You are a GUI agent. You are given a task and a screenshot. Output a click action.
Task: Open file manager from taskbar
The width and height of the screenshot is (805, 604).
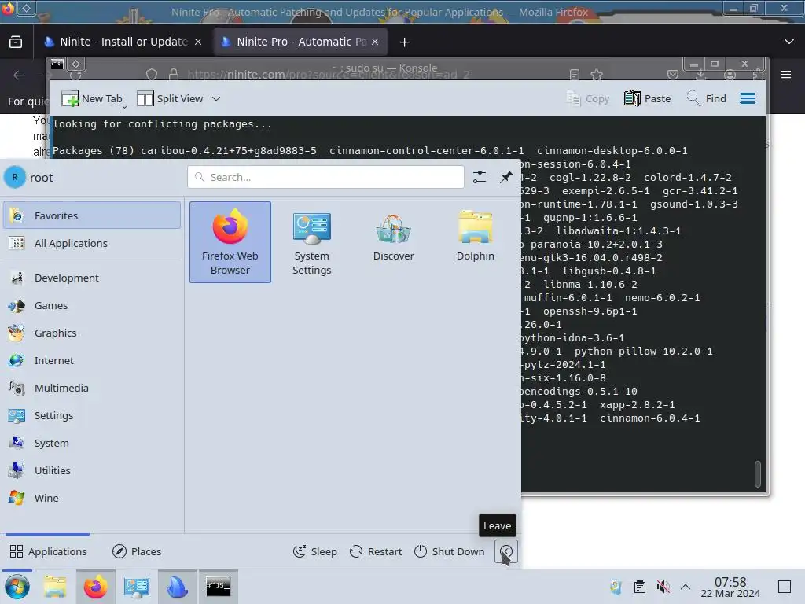pos(55,587)
